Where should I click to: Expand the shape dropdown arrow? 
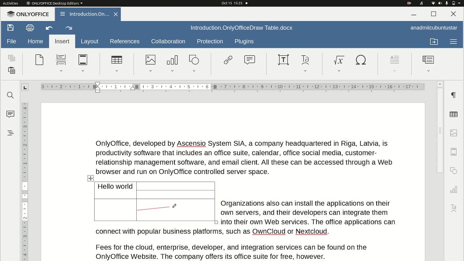194,71
